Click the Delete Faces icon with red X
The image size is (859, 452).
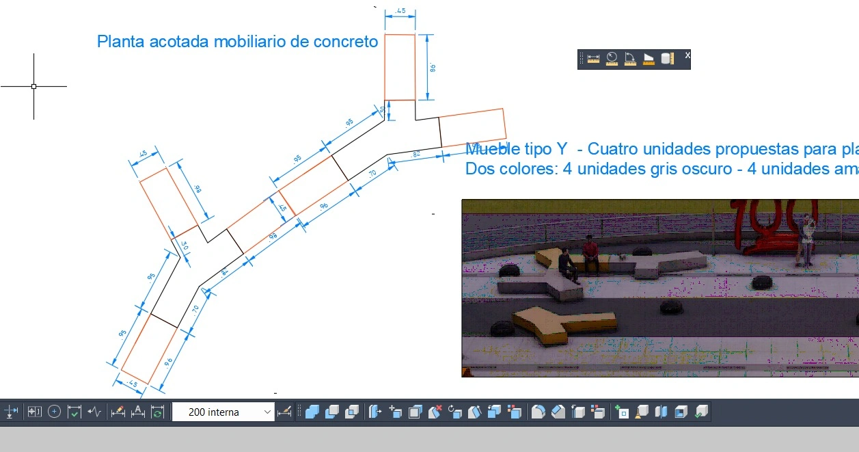point(435,412)
